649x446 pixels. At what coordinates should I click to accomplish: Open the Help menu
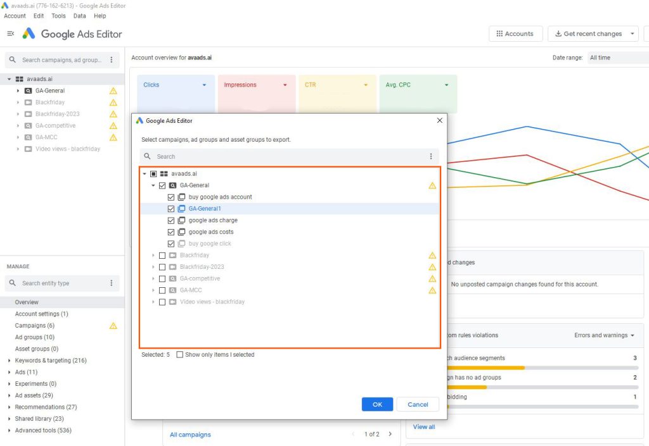click(x=100, y=16)
